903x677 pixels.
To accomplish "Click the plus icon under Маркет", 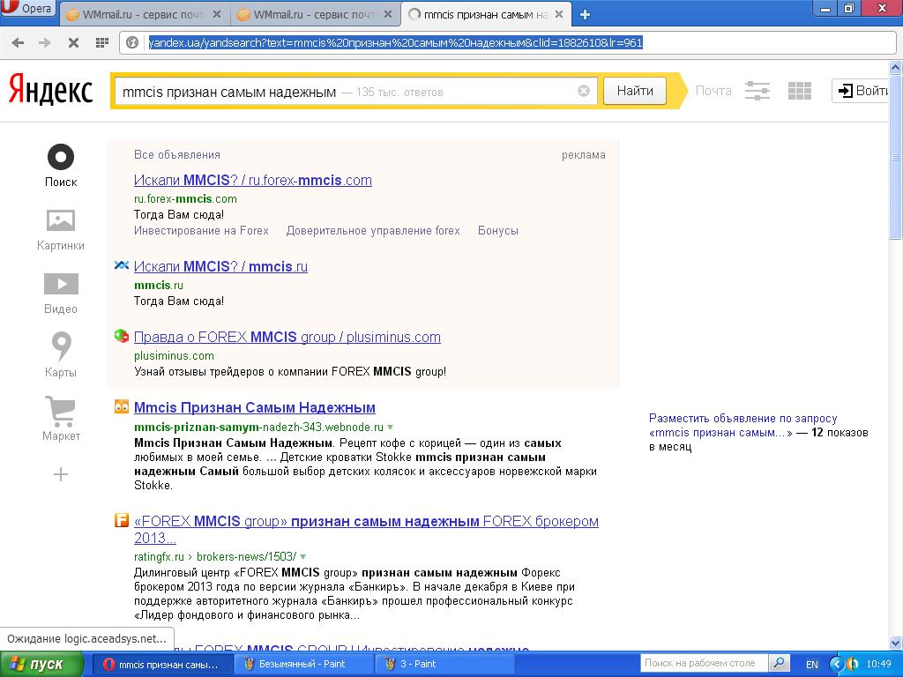I will pyautogui.click(x=61, y=474).
